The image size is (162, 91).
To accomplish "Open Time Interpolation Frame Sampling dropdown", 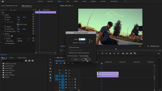I will [85, 56].
